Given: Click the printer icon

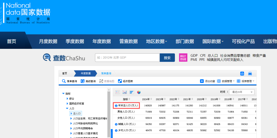Looking at the screenshot, I should 250,74.
